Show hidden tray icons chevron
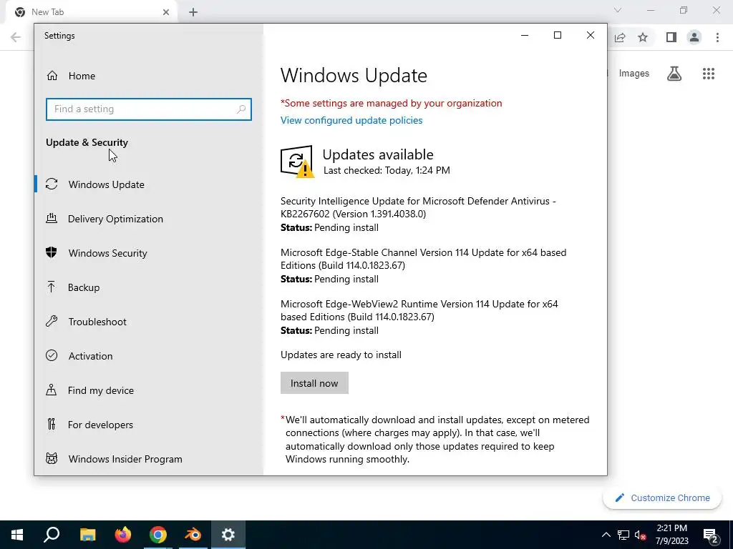733x549 pixels. 606,535
